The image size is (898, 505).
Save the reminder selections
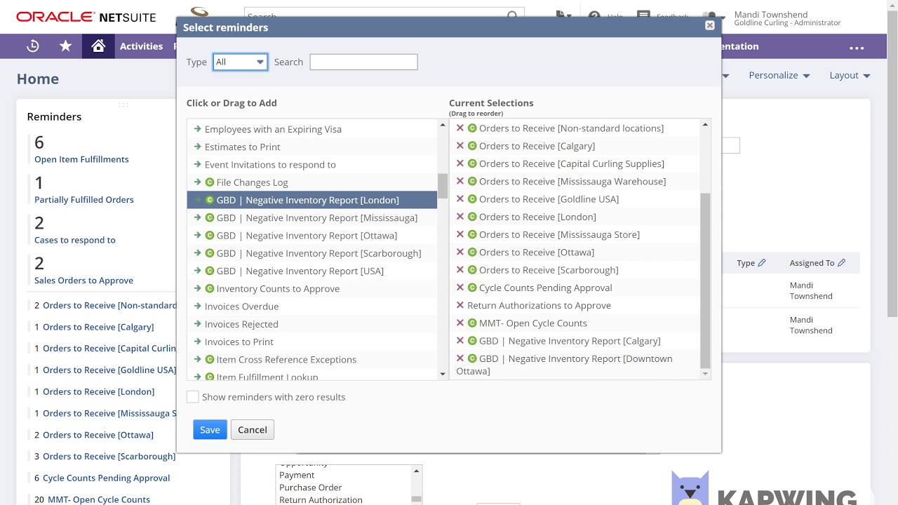210,430
